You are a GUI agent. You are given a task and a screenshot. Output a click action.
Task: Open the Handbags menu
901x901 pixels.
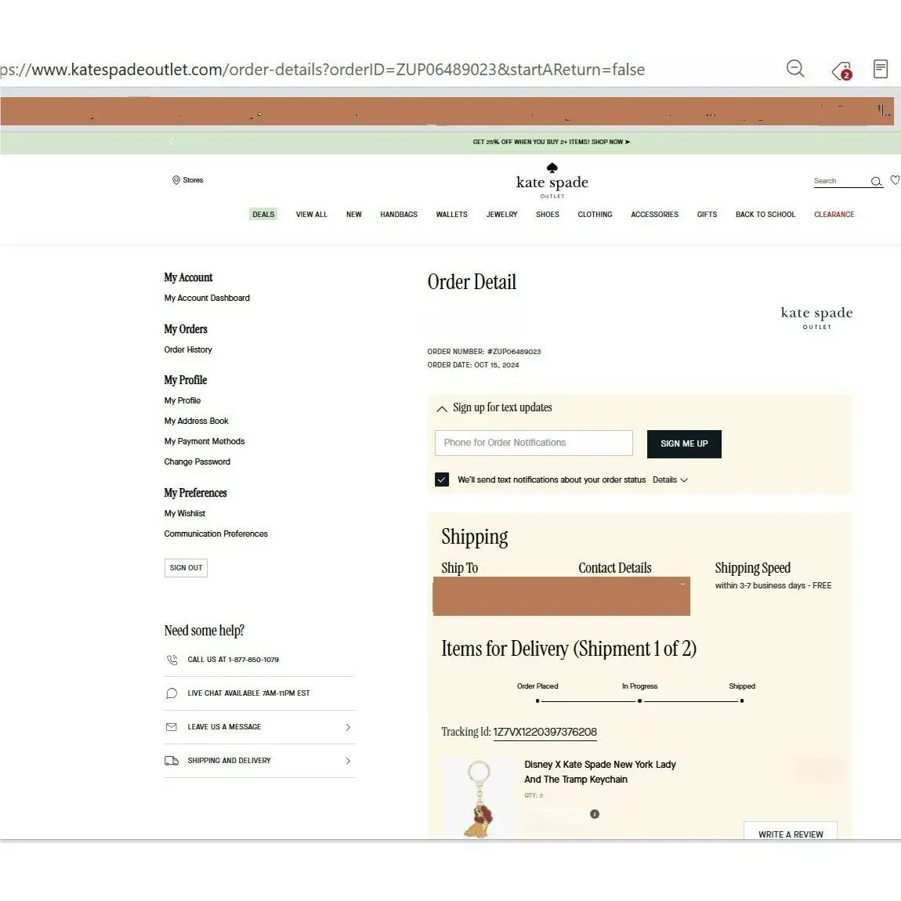pos(398,215)
